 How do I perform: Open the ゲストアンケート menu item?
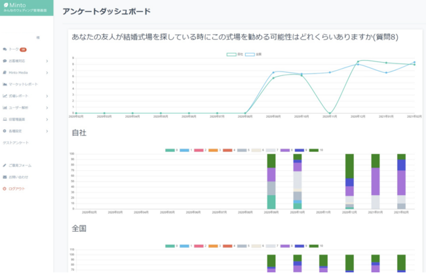point(16,142)
